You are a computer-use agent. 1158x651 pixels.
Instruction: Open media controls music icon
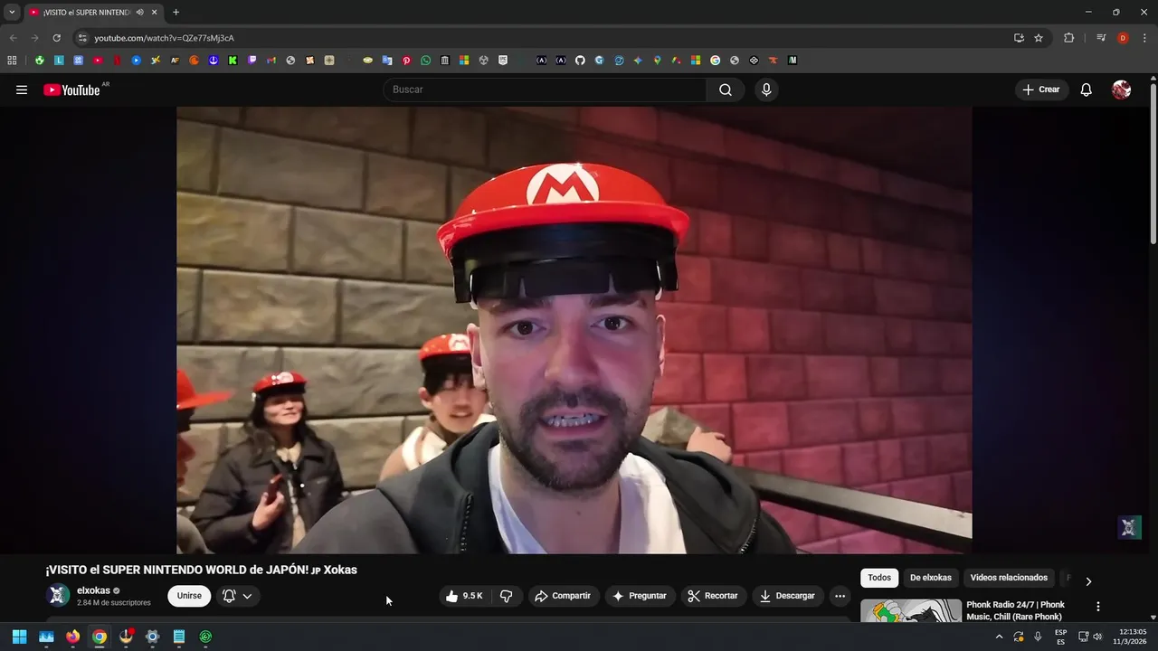1101,38
